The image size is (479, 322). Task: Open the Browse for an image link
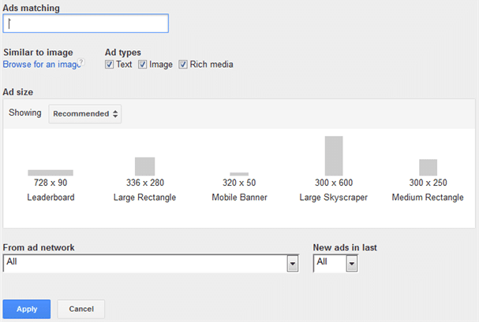point(41,65)
